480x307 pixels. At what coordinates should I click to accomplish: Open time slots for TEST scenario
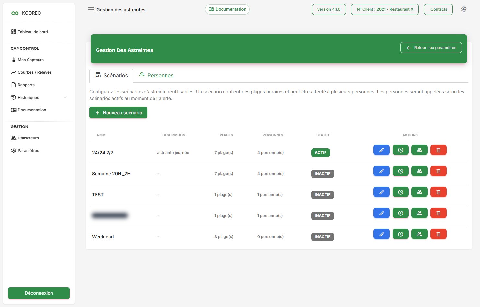[401, 192]
